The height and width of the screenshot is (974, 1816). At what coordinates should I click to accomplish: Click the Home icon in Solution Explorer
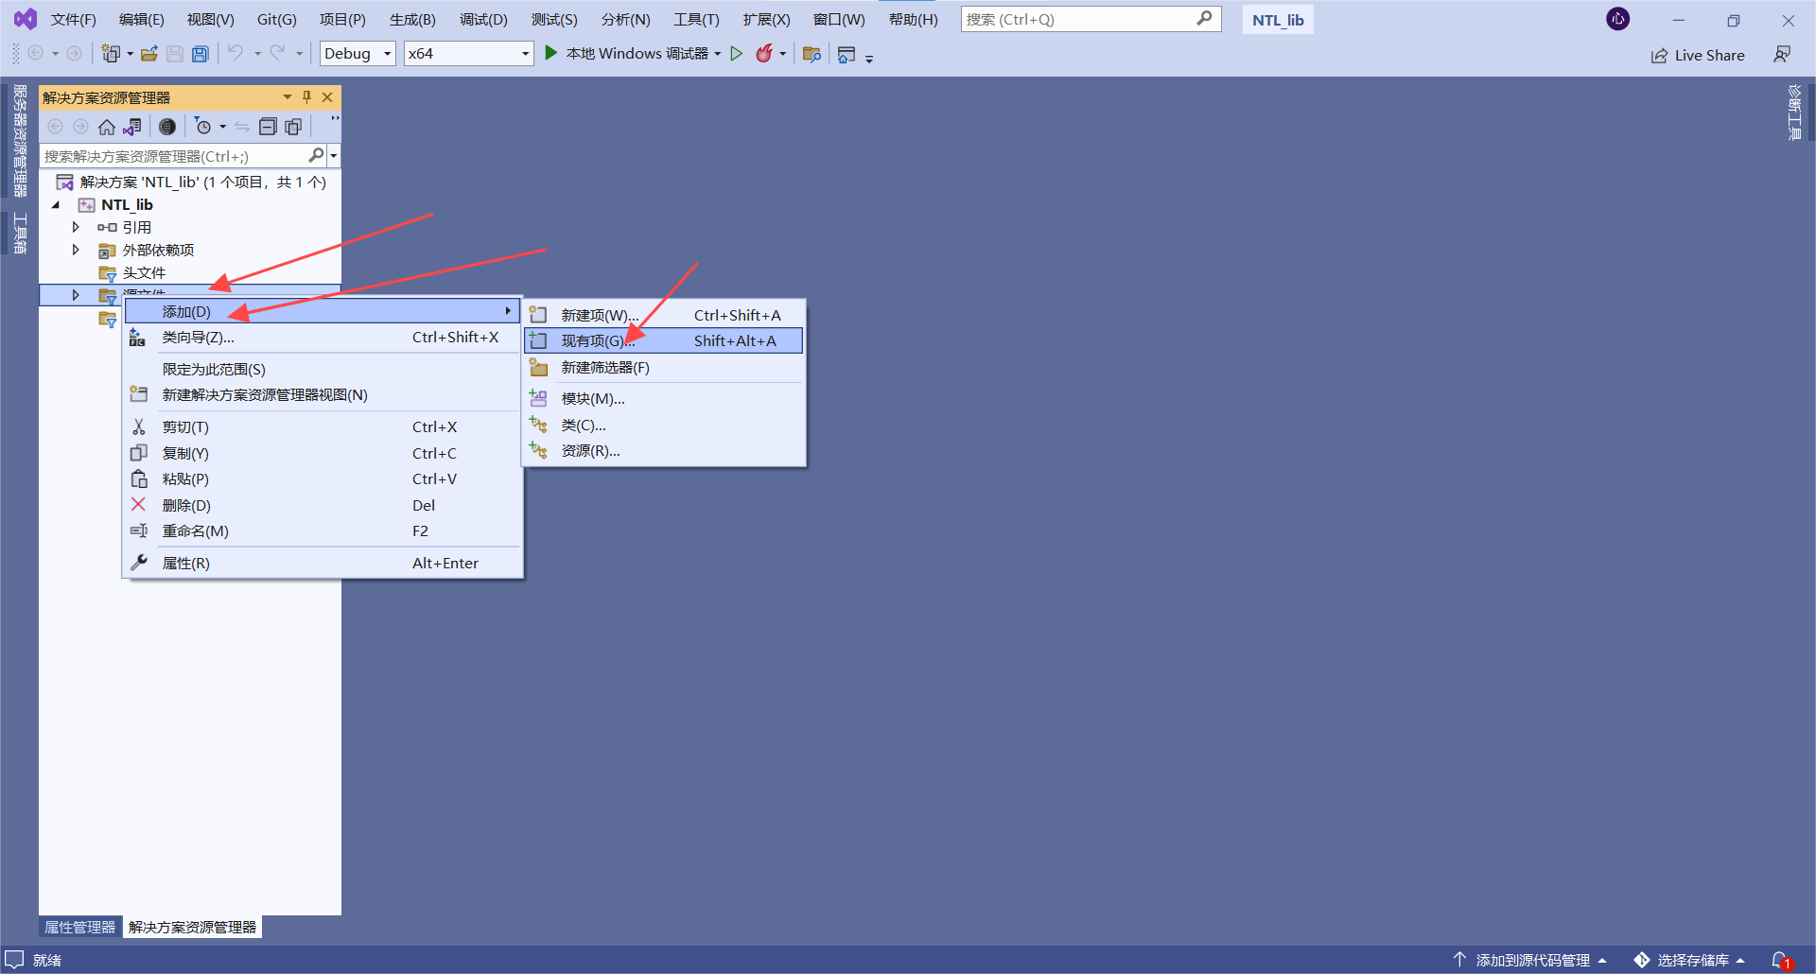tap(107, 127)
